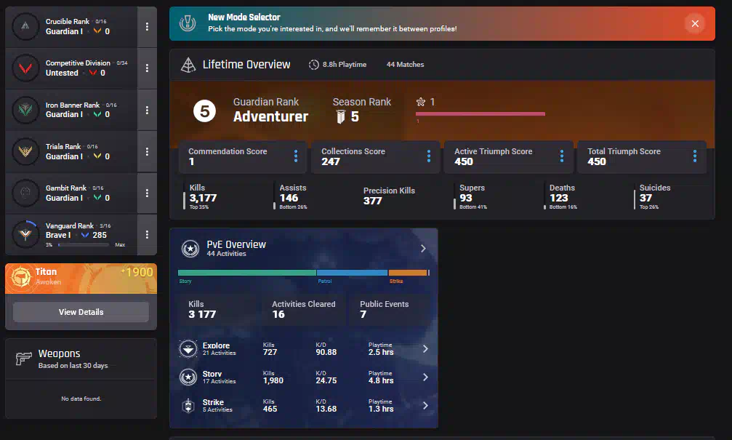Open Total Triumph Score options menu
The height and width of the screenshot is (440, 732).
pyautogui.click(x=695, y=156)
